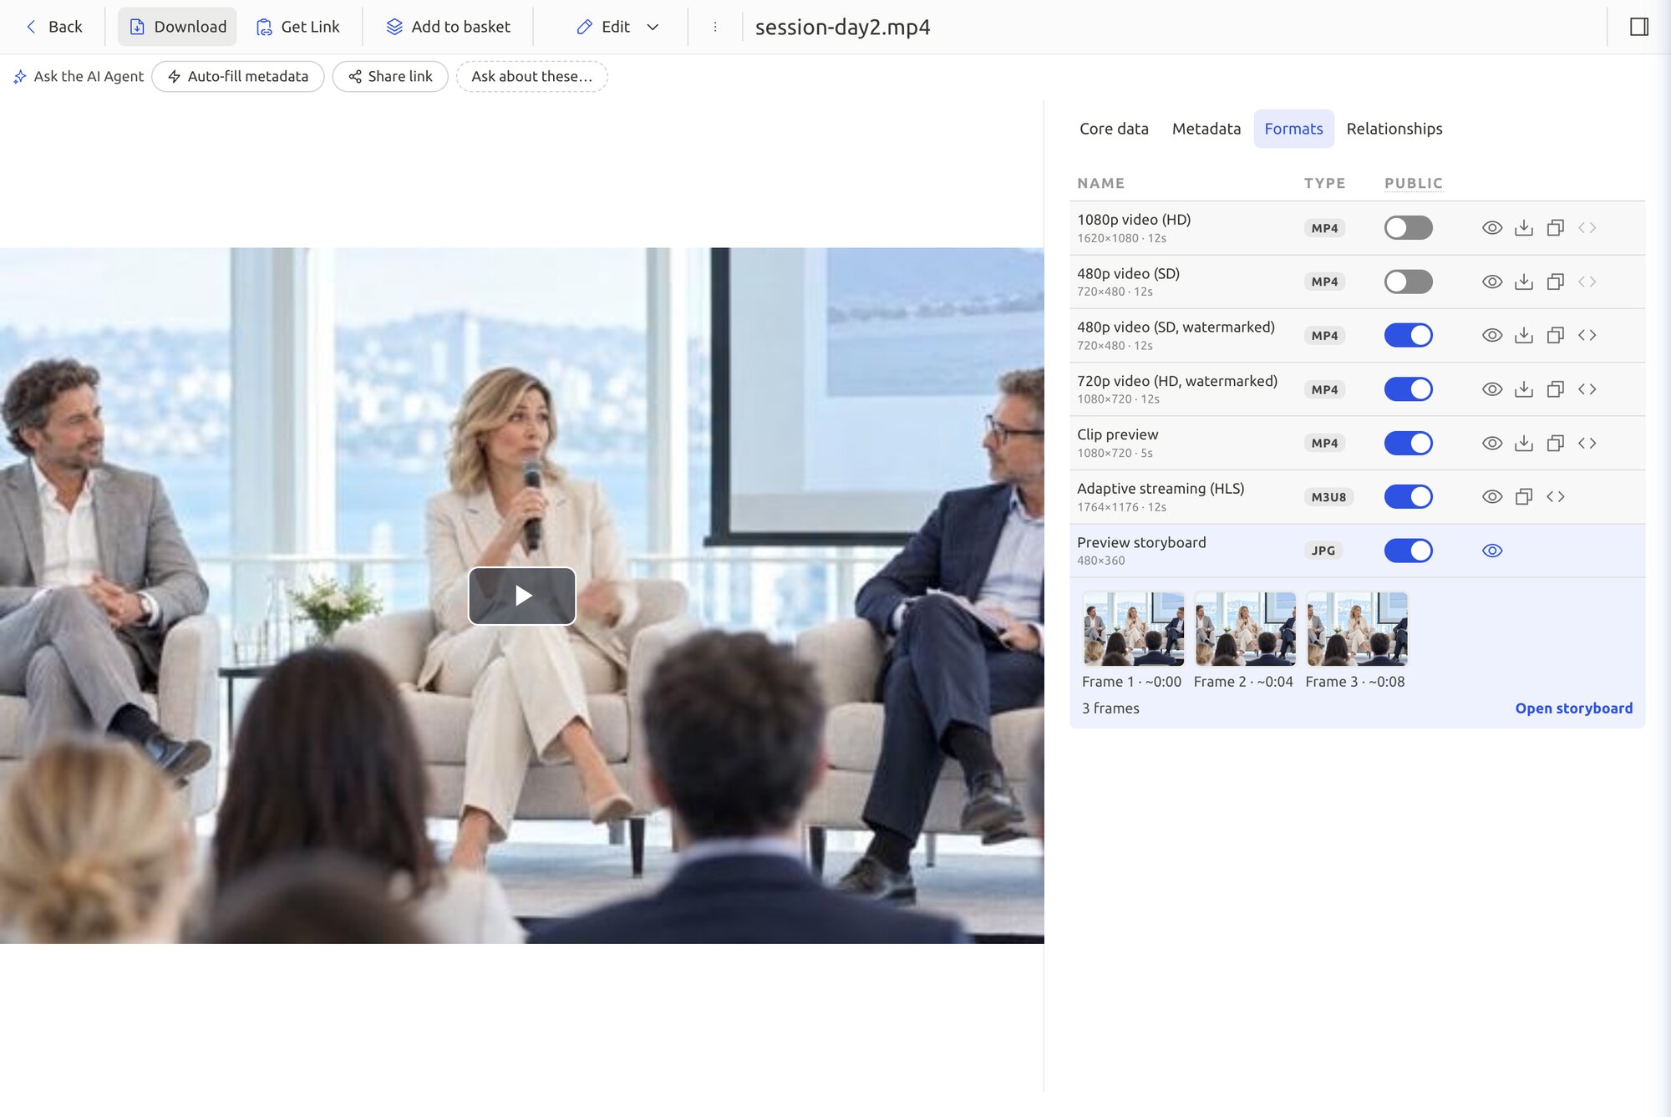Viewport: 1671px width, 1117px height.
Task: Enable public access for 480p video (SD)
Action: click(1409, 282)
